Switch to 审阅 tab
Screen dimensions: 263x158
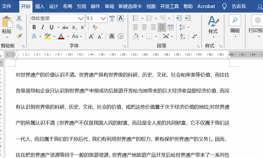tap(109, 6)
